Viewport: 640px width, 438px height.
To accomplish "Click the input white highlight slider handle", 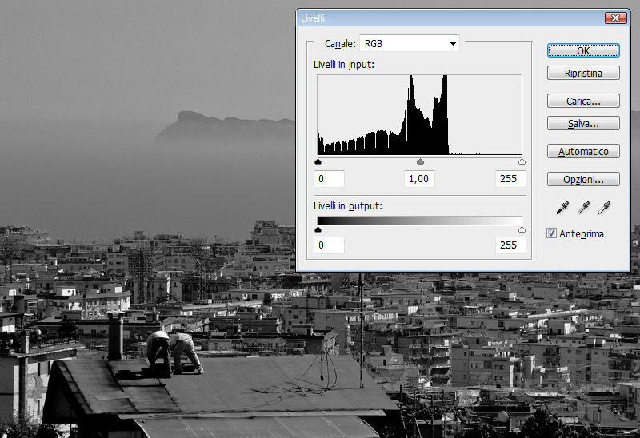I will 522,161.
